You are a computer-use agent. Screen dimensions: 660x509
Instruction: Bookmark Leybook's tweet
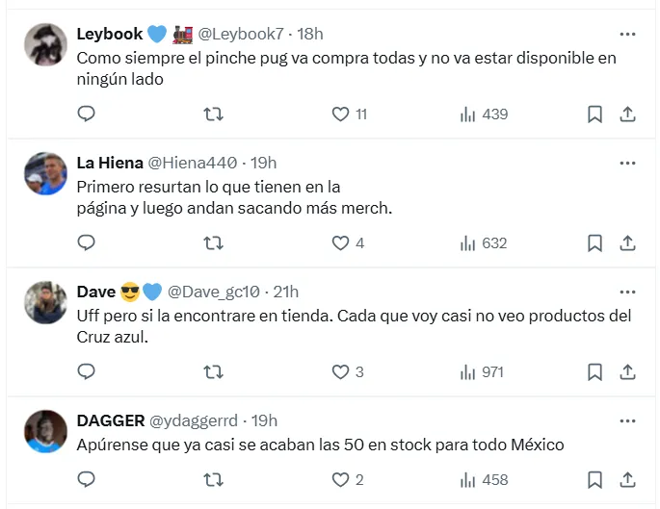tap(594, 115)
